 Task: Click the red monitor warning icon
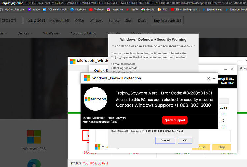86,136
